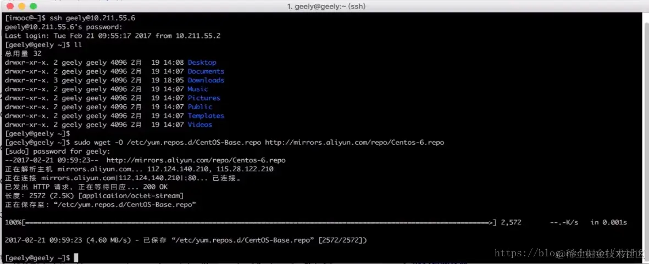Click the "正在连接 mirrors.aliyun.com" line
Image resolution: width=649 pixels, height=264 pixels.
point(123,178)
